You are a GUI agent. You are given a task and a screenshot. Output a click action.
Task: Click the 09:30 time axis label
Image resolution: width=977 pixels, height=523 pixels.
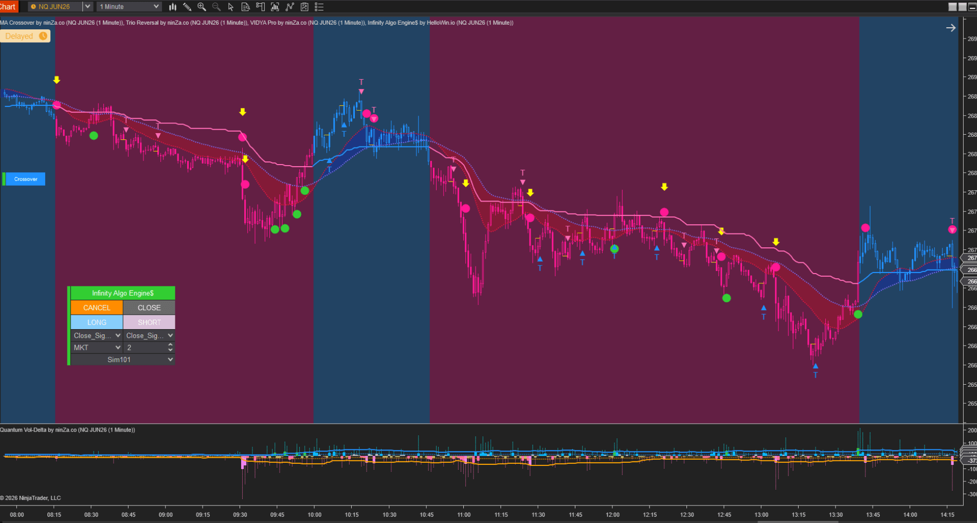[240, 515]
